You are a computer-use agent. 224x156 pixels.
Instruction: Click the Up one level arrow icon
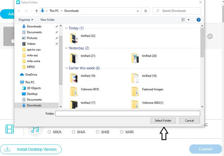point(36,11)
